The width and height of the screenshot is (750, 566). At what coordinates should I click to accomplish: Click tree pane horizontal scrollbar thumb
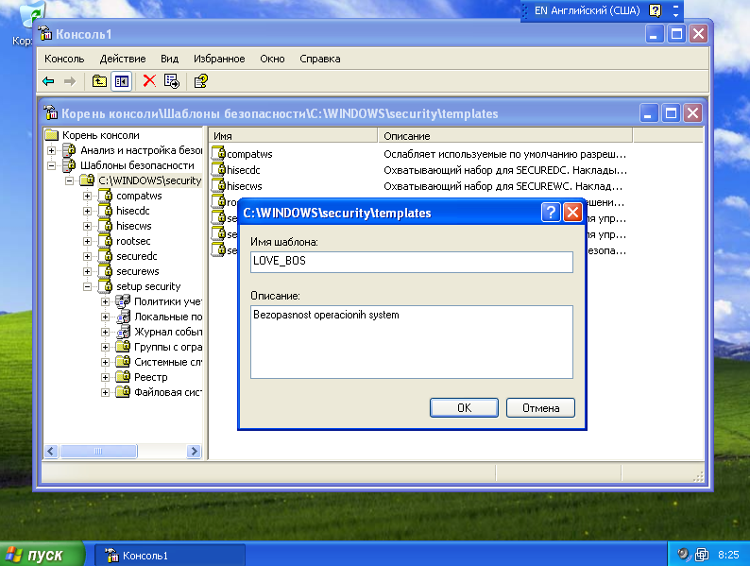point(98,451)
